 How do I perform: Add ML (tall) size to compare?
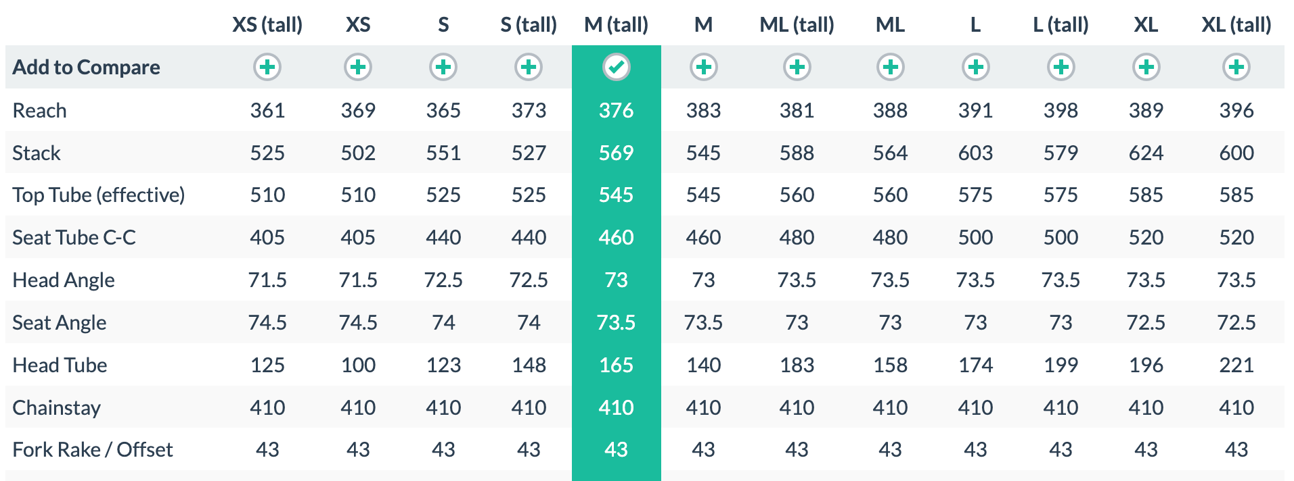click(797, 67)
